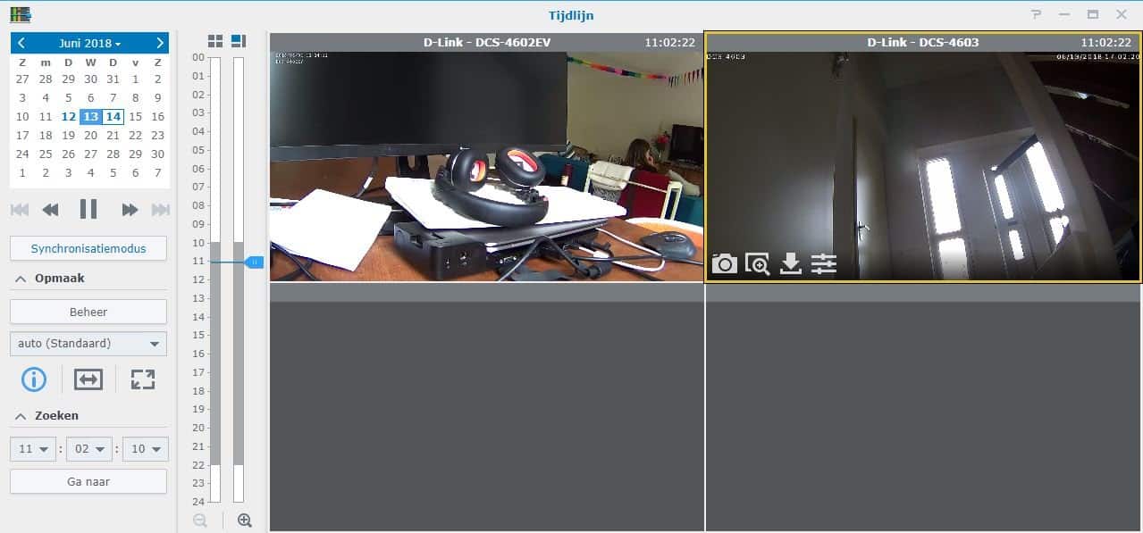The width and height of the screenshot is (1143, 533).
Task: Click the Beheer button
Action: pyautogui.click(x=88, y=312)
